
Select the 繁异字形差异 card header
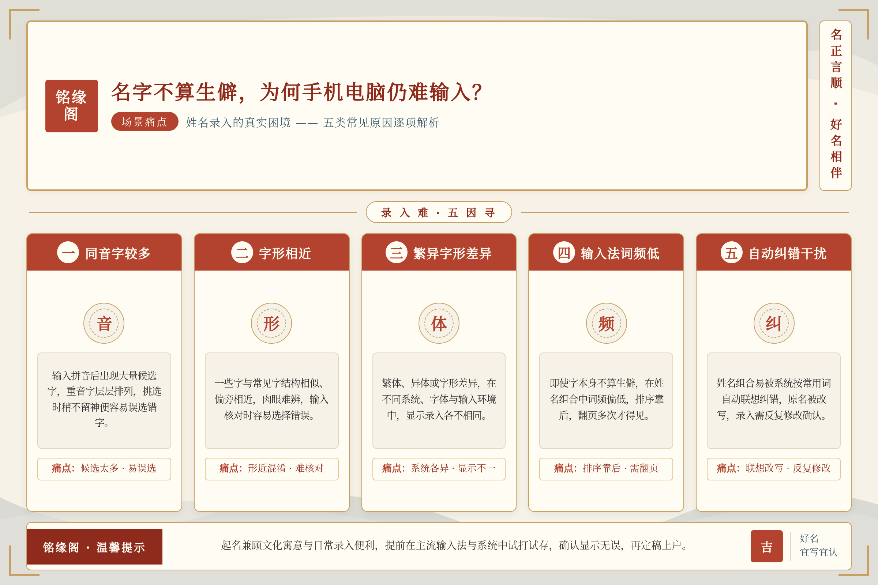point(439,253)
